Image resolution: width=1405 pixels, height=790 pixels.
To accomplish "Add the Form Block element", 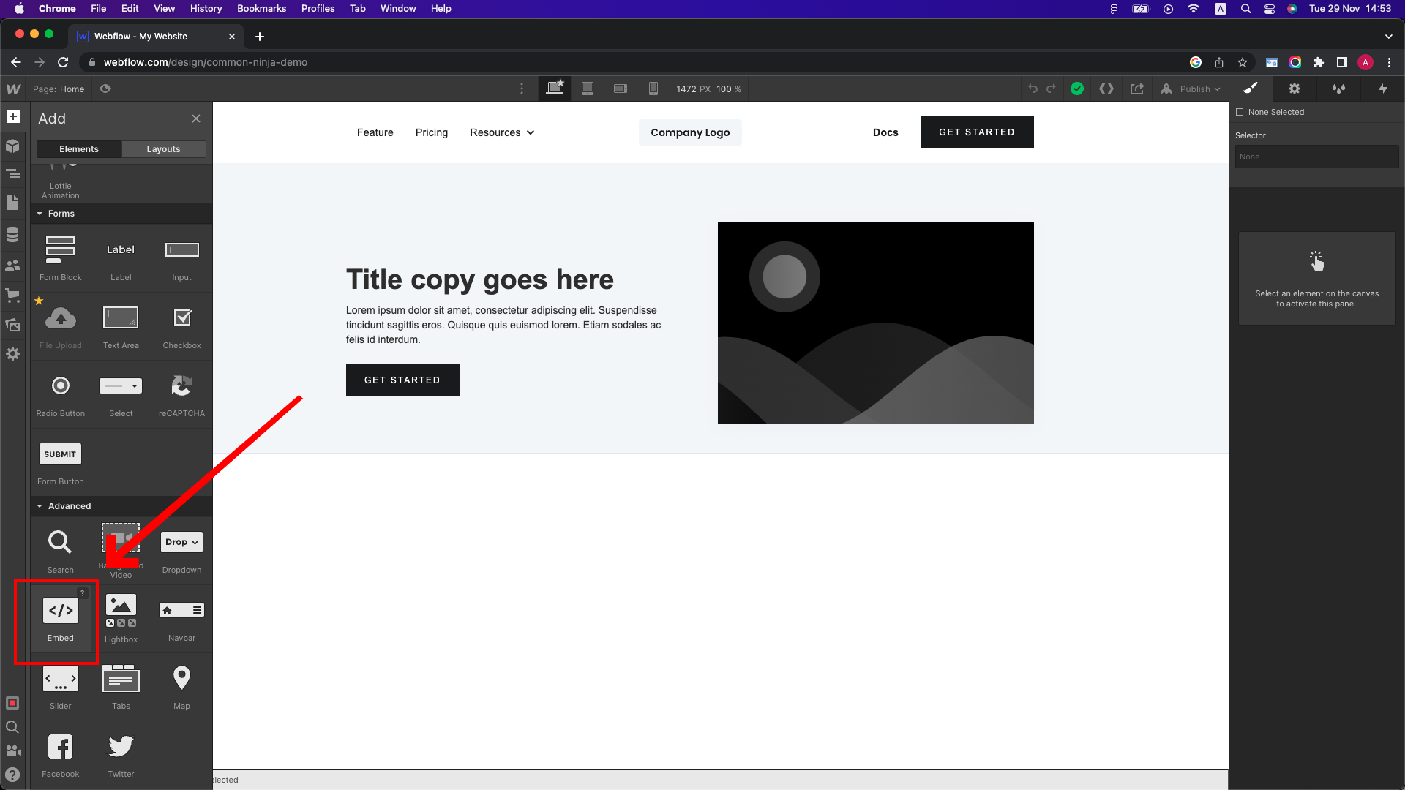I will point(61,258).
